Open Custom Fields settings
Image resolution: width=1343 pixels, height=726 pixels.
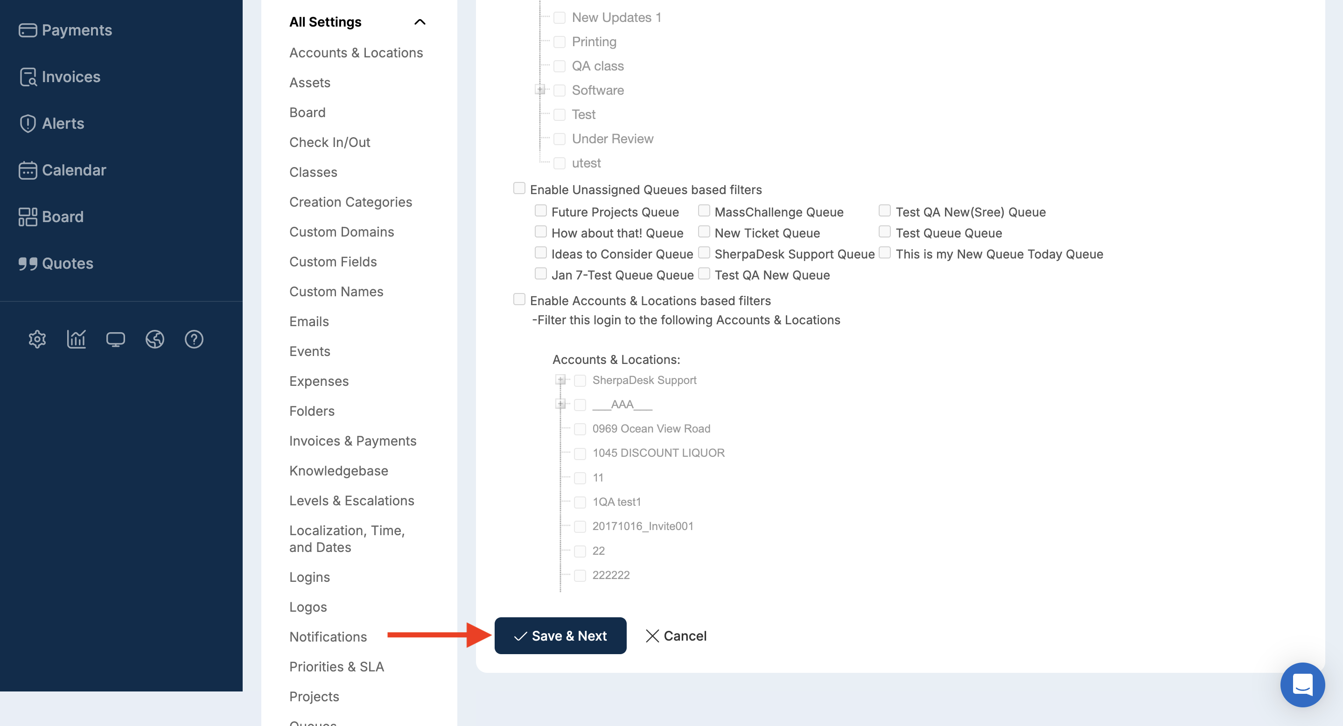click(333, 262)
